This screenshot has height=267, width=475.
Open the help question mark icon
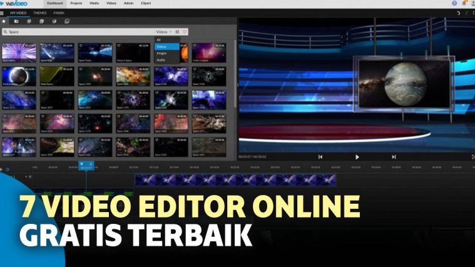click(454, 3)
